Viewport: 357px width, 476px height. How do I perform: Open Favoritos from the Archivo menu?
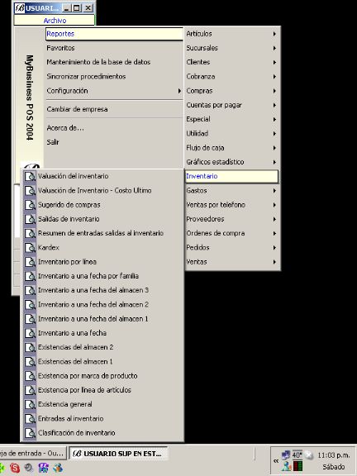point(114,48)
